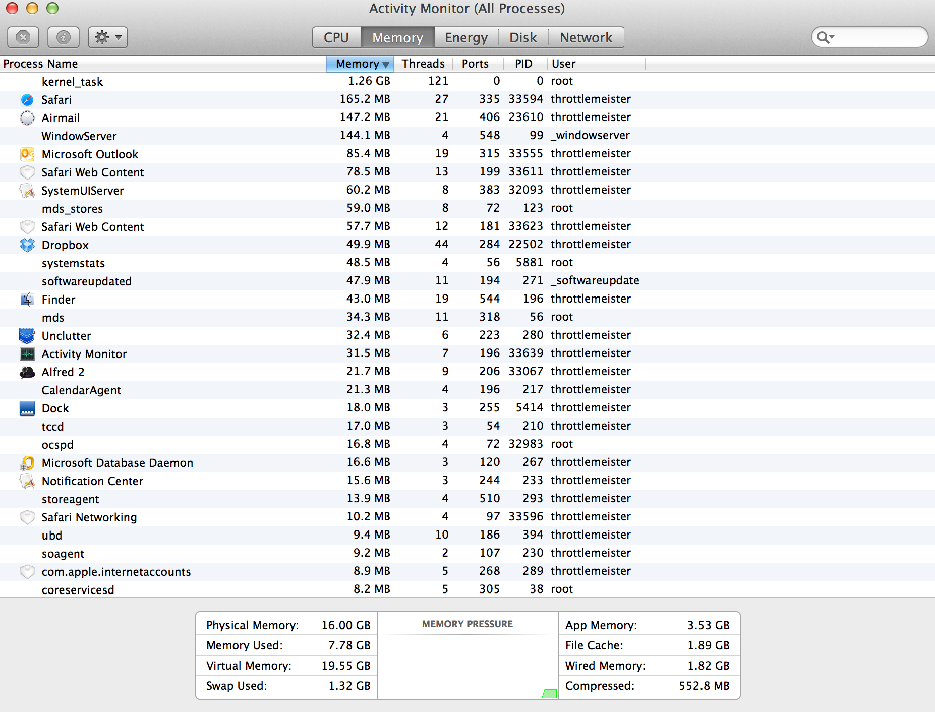Click the App Memory 3.53 GB value

(x=708, y=625)
